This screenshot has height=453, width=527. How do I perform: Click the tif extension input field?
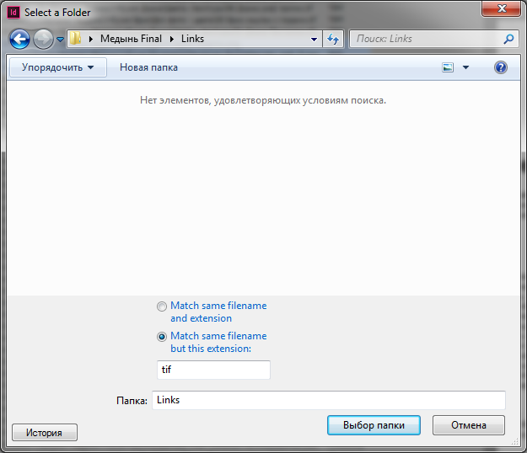[213, 370]
